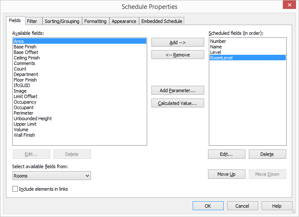Select the Appearance tab
This screenshot has width=299, height=217.
[x=124, y=21]
